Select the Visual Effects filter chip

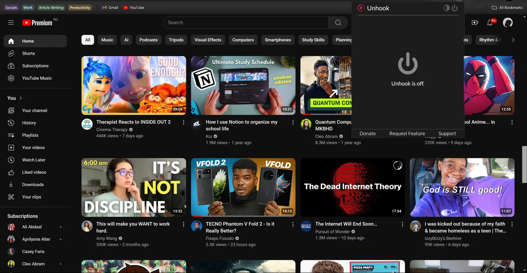pos(208,40)
